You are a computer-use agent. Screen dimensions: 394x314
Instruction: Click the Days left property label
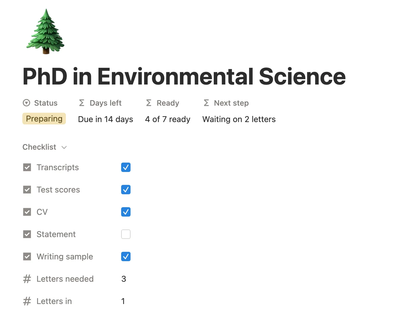106,103
